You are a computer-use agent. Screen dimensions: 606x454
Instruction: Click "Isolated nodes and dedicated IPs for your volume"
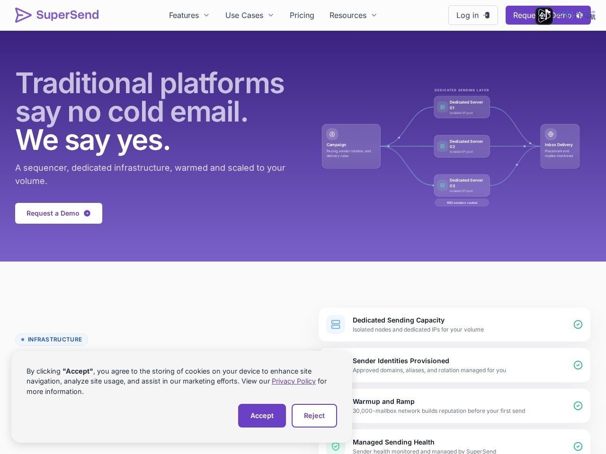(418, 330)
